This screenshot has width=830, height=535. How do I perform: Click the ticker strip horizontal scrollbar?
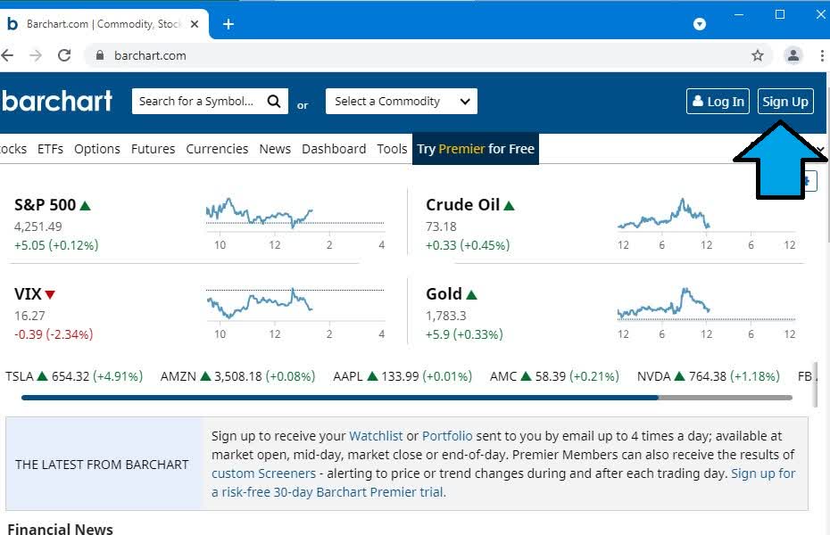(407, 398)
